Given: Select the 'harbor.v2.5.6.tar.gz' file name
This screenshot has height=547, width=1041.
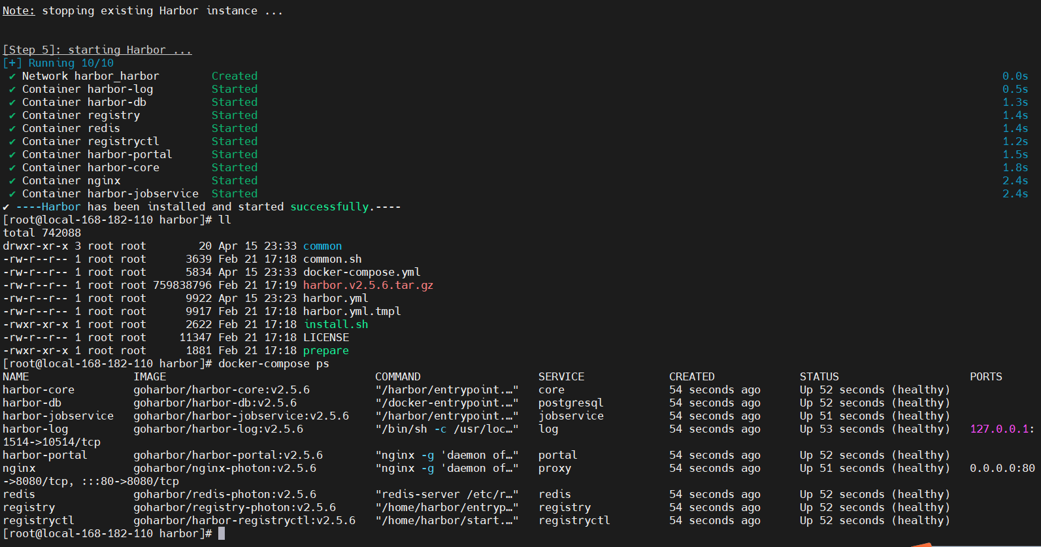Looking at the screenshot, I should tap(368, 286).
